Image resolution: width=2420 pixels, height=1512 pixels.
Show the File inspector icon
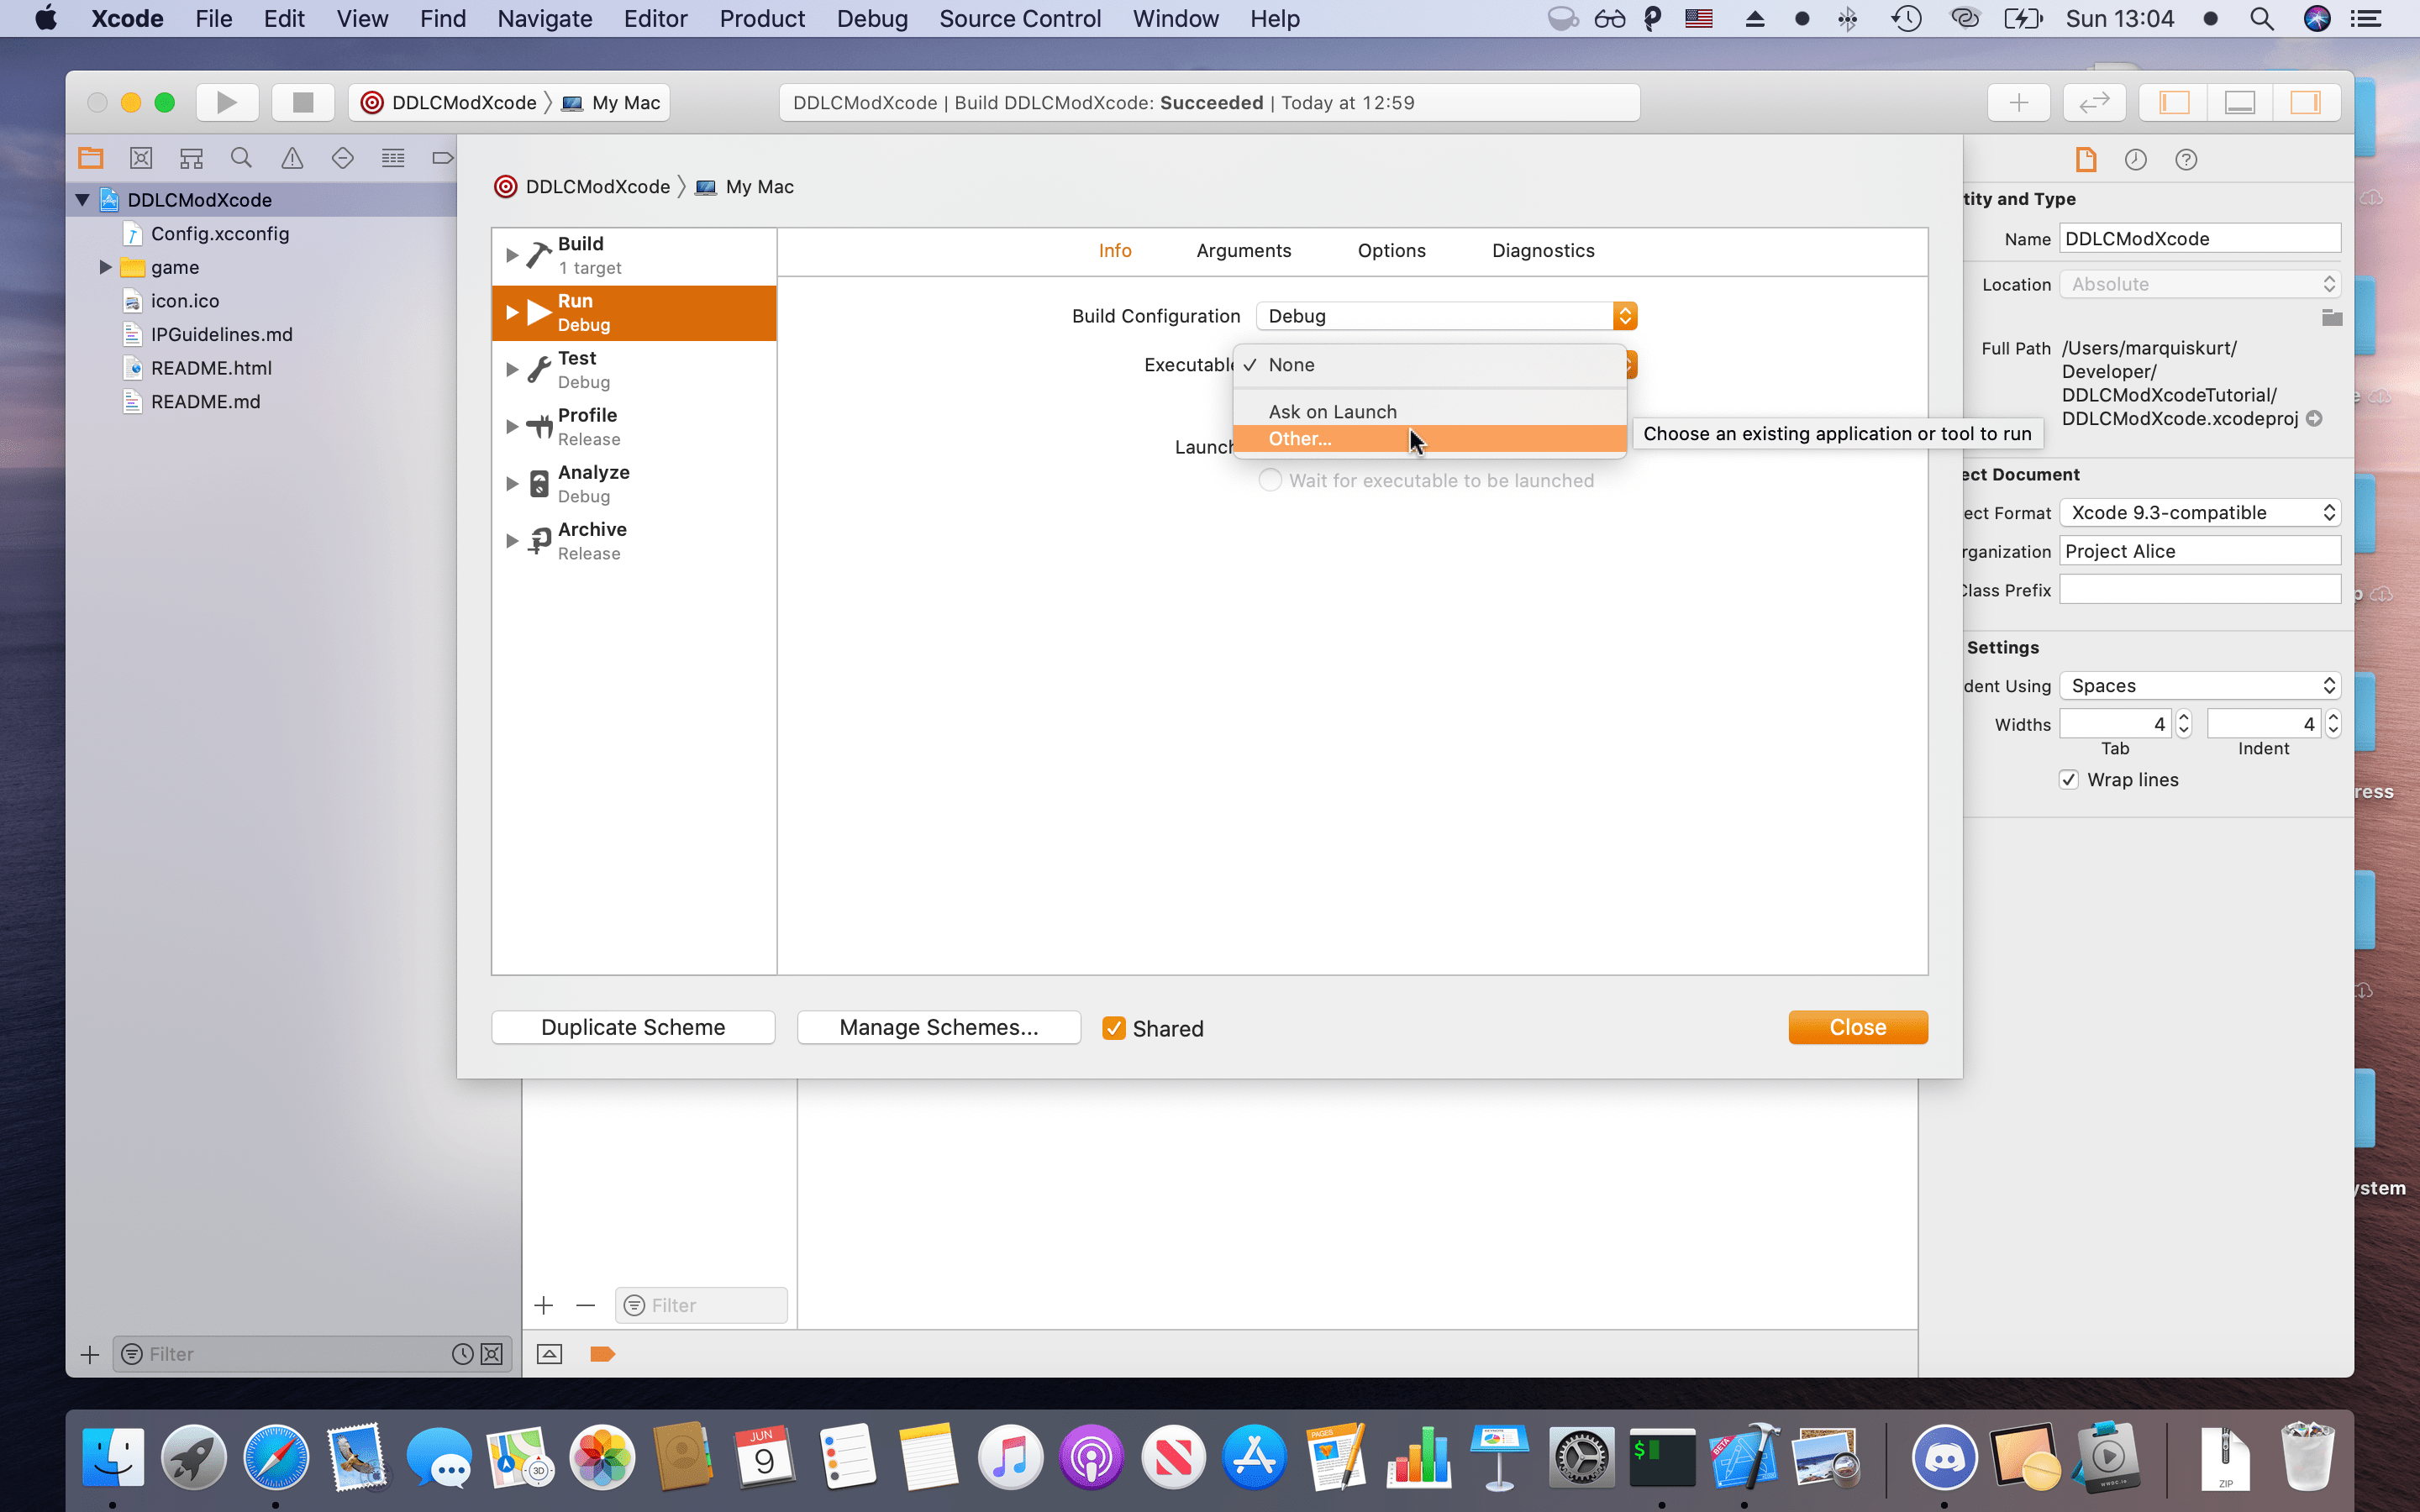[2086, 159]
